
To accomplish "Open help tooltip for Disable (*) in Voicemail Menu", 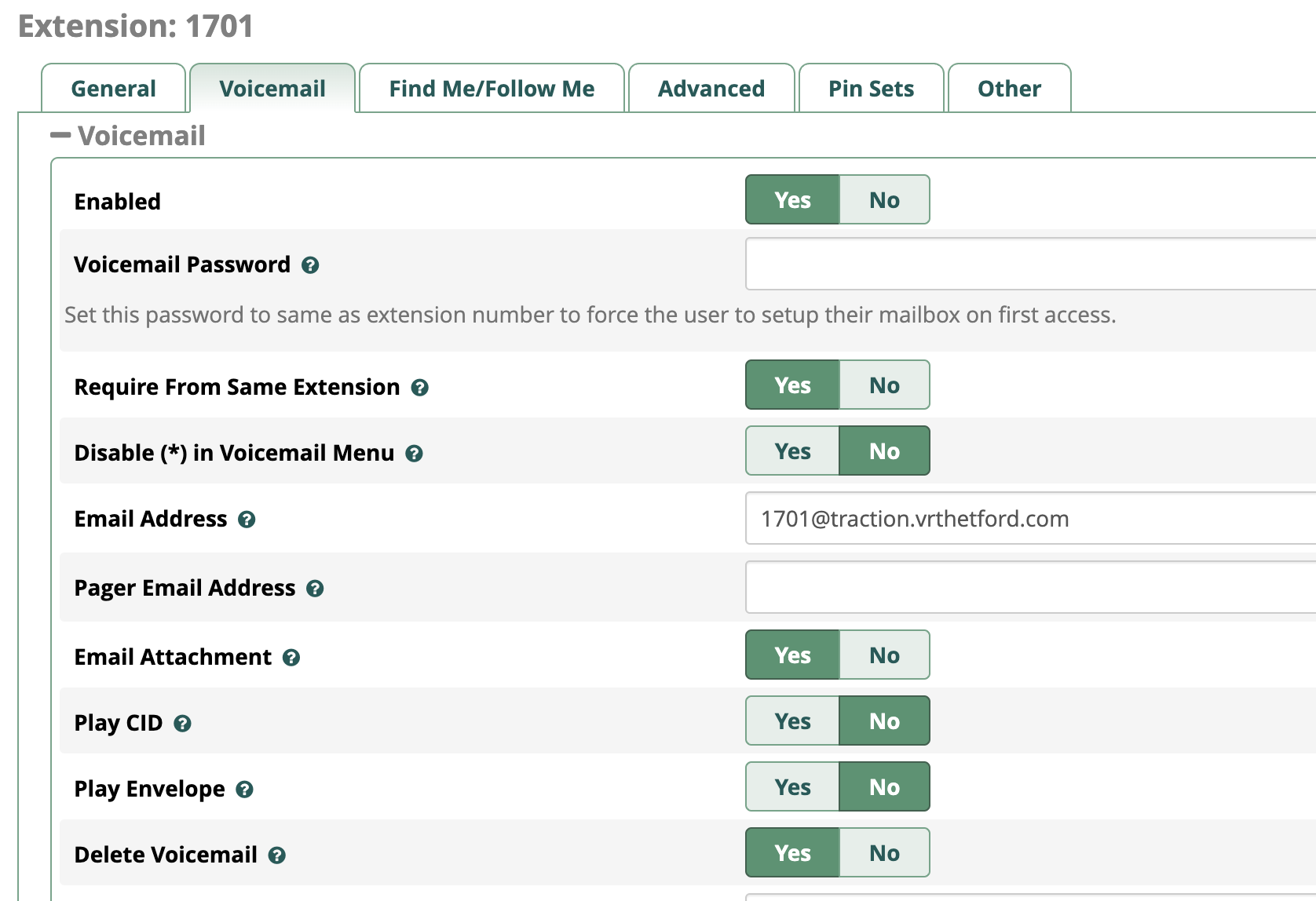I will (x=414, y=454).
